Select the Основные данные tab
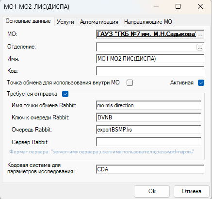 (28, 21)
